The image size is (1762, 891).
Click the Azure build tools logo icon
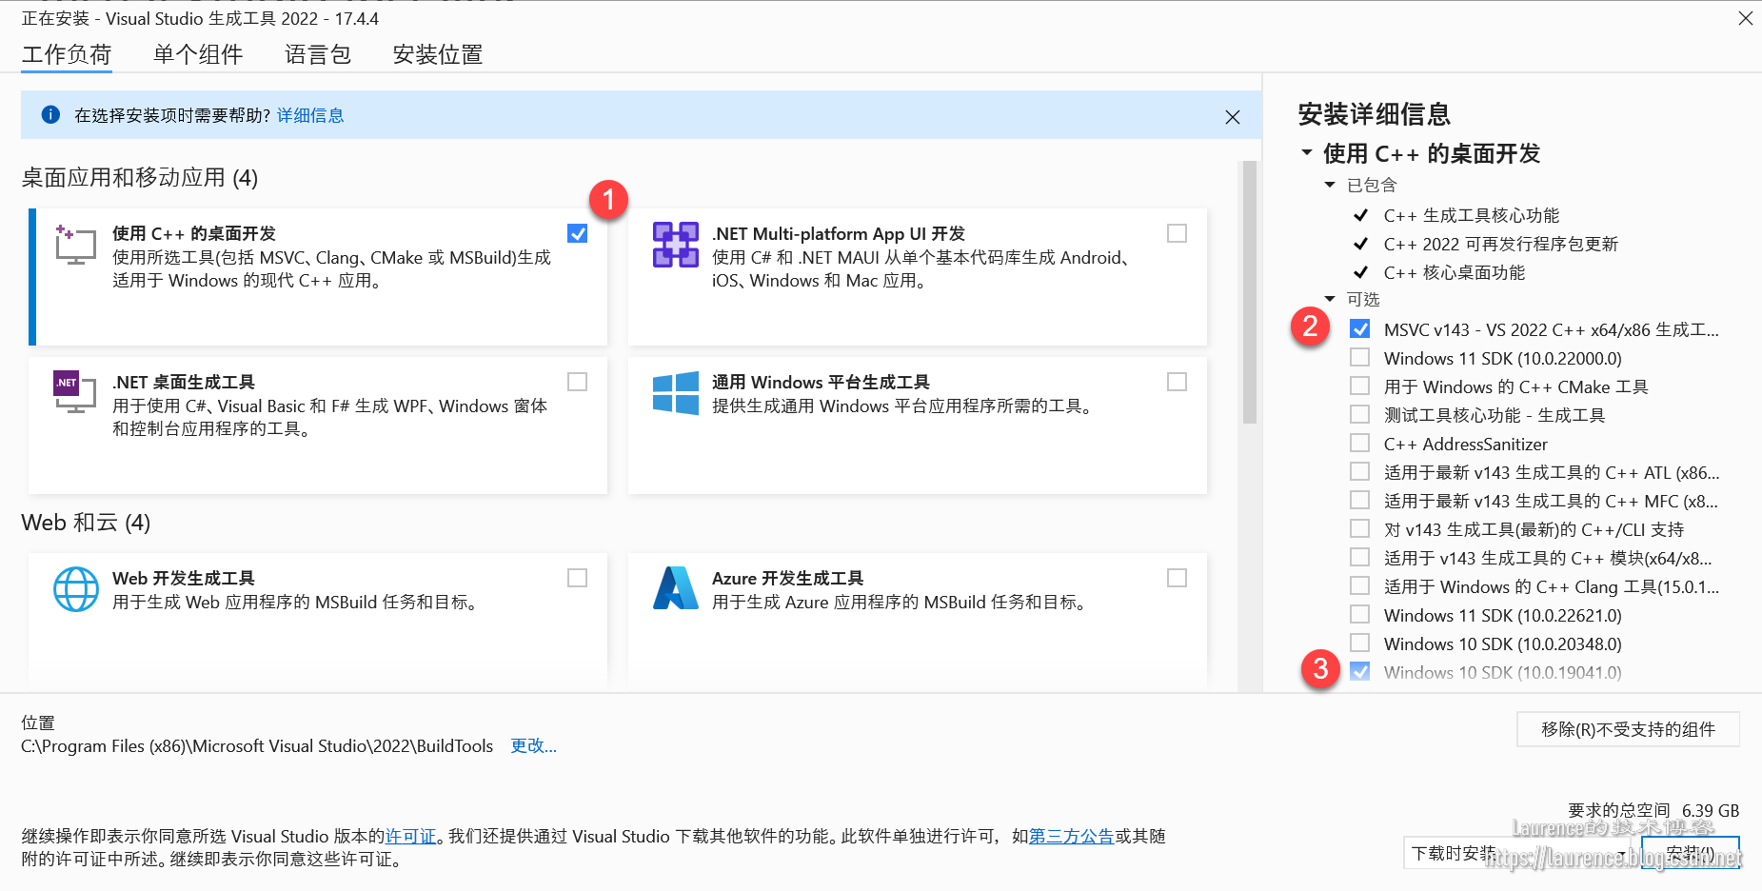coord(676,588)
